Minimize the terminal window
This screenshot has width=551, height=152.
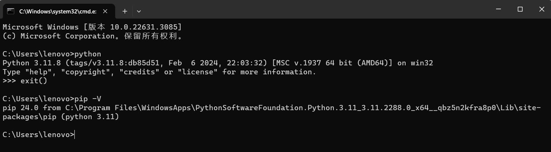tap(499, 9)
